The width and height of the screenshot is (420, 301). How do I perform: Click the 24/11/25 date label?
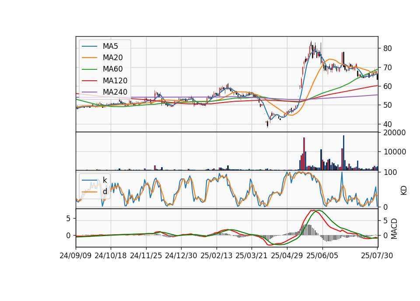(146, 256)
